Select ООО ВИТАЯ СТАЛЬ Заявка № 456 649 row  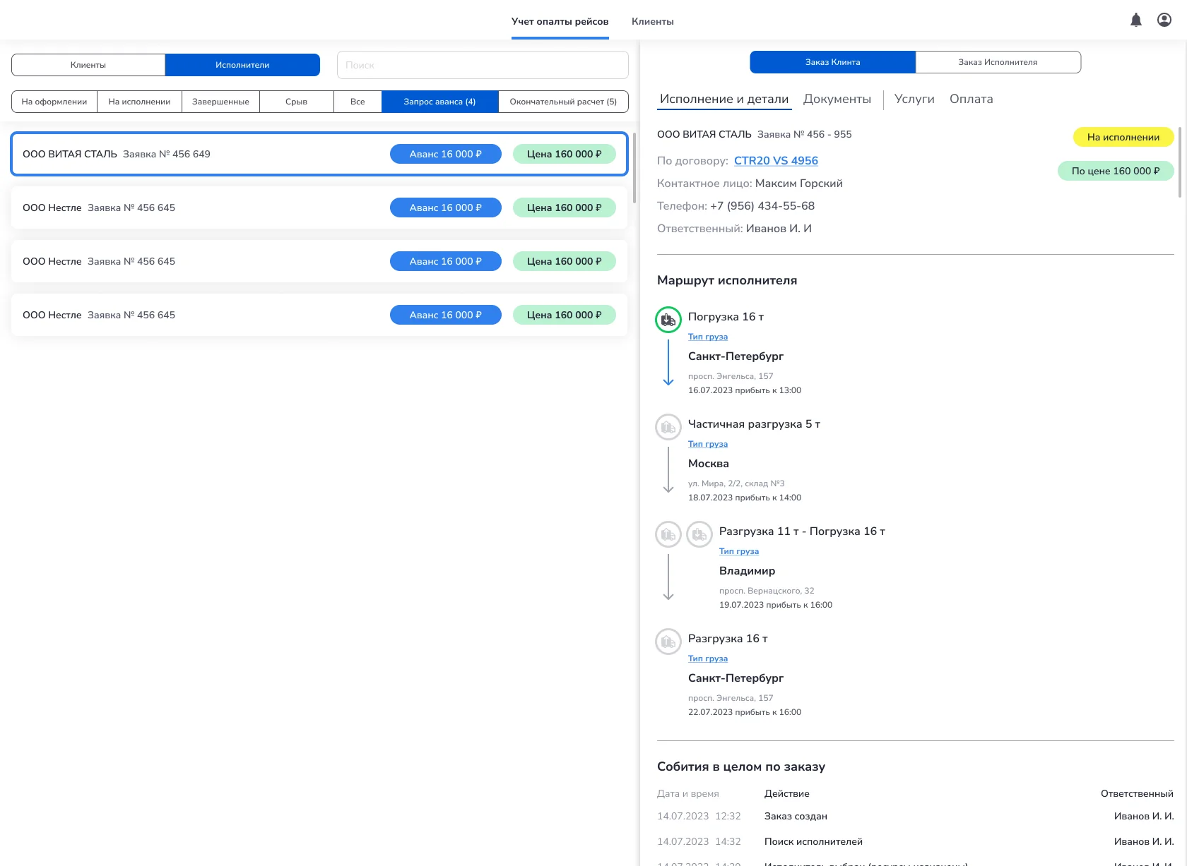pos(319,154)
